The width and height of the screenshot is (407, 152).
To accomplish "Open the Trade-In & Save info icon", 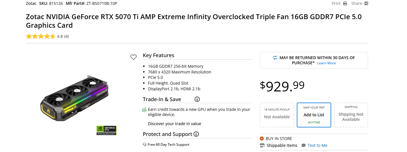I will click(x=197, y=99).
